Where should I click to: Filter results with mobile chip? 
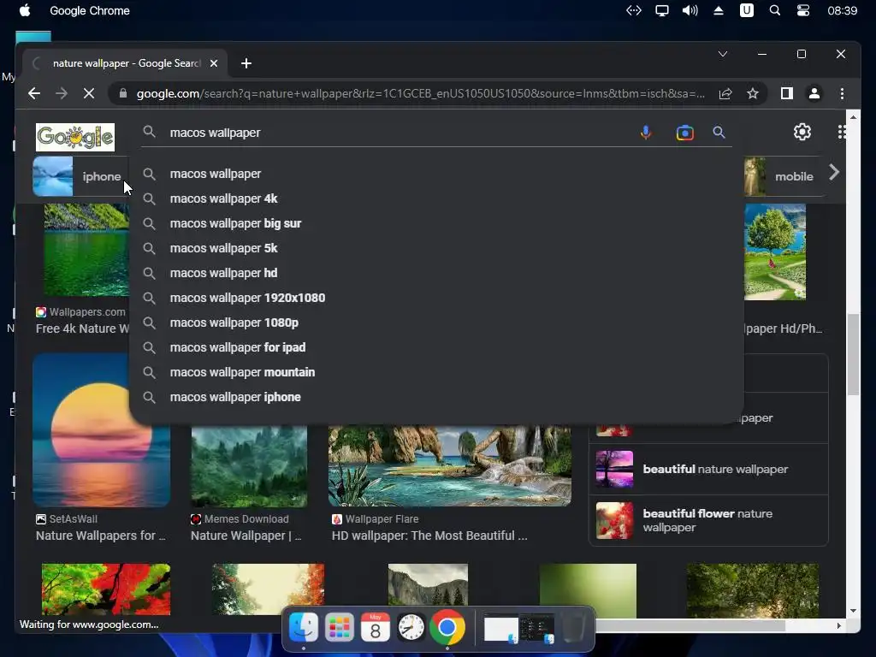tap(784, 176)
